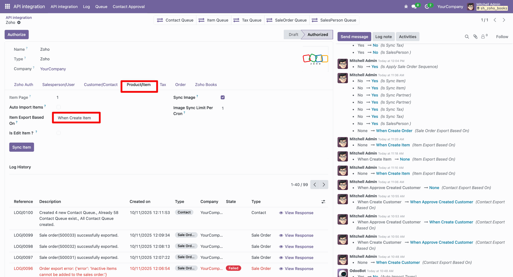Open the debug bug icon menu
This screenshot has height=277, width=513.
[406, 6]
